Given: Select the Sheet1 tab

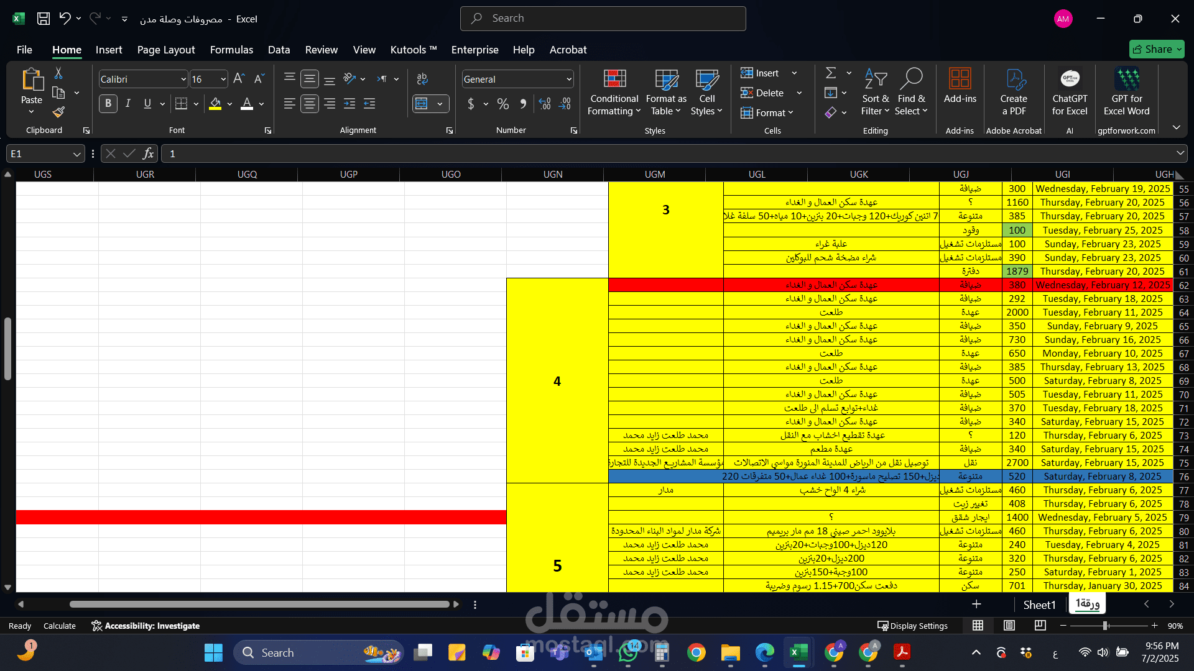Looking at the screenshot, I should click(1039, 605).
